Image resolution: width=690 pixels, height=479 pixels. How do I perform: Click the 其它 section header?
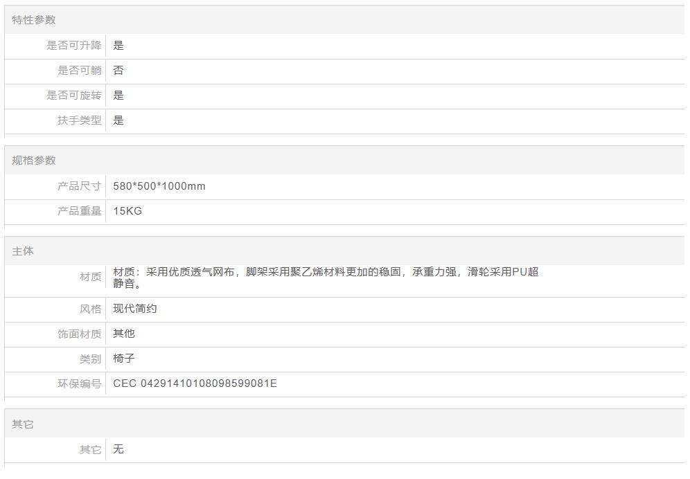23,424
